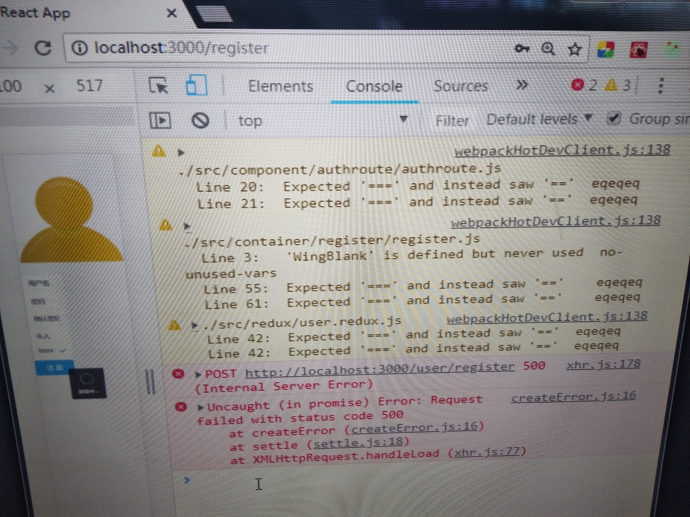Clear the console with the block icon
This screenshot has height=517, width=690.
click(200, 120)
